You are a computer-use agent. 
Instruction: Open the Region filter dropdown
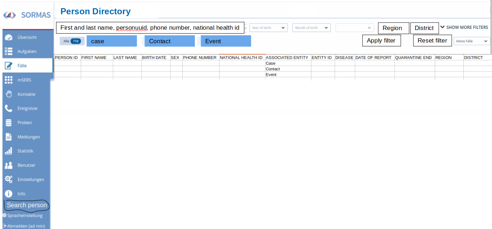(393, 28)
